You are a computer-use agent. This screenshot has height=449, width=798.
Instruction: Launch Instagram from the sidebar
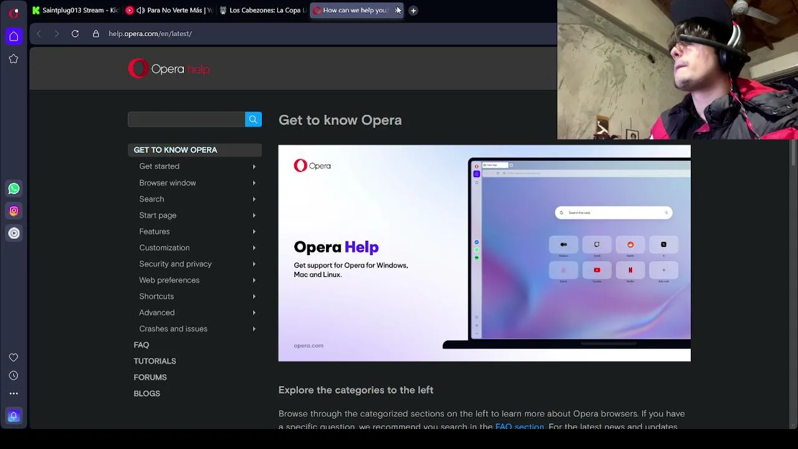[x=14, y=211]
